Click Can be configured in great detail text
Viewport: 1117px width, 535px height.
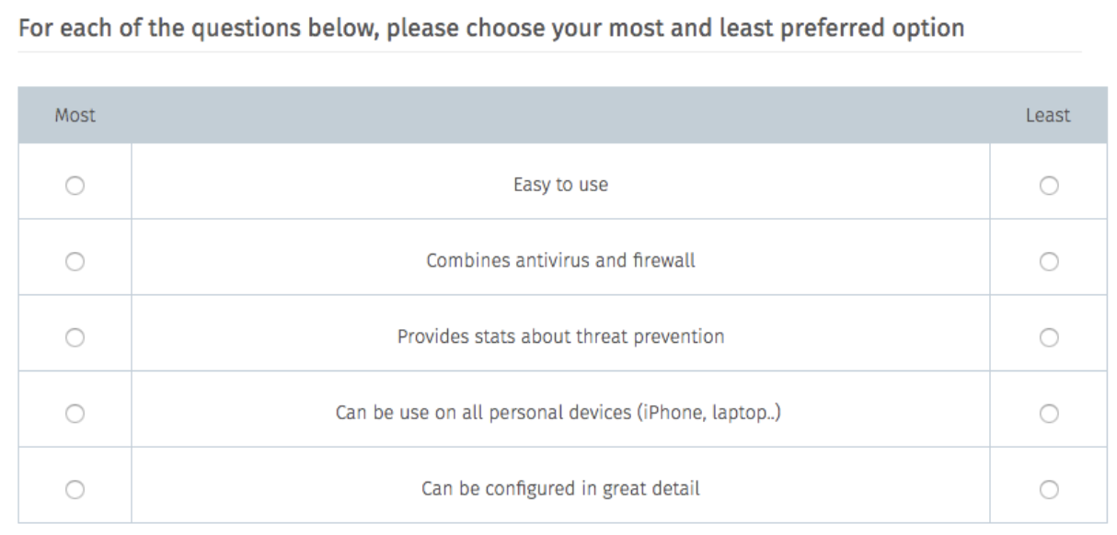(560, 488)
